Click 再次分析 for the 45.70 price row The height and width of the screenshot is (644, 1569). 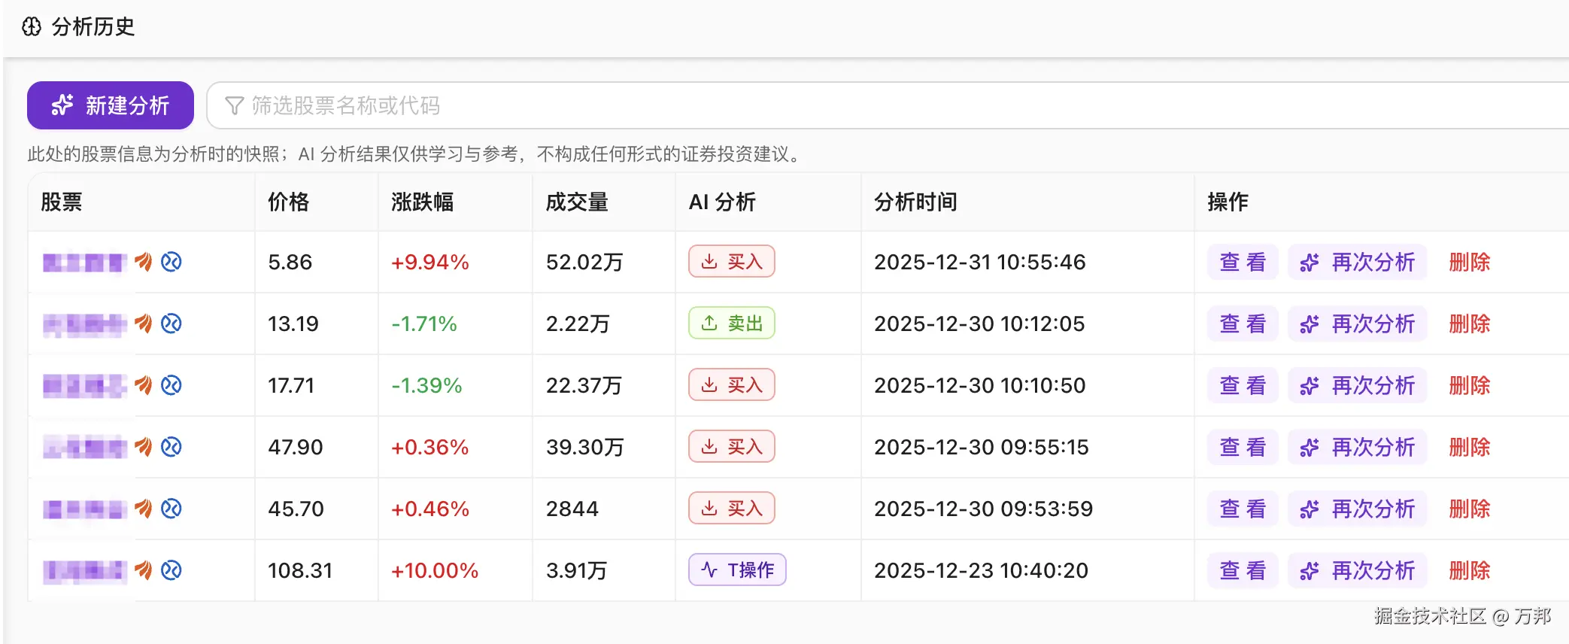[1358, 509]
